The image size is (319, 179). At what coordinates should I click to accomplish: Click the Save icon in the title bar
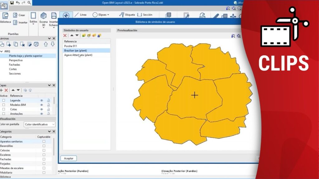pyautogui.click(x=12, y=2)
